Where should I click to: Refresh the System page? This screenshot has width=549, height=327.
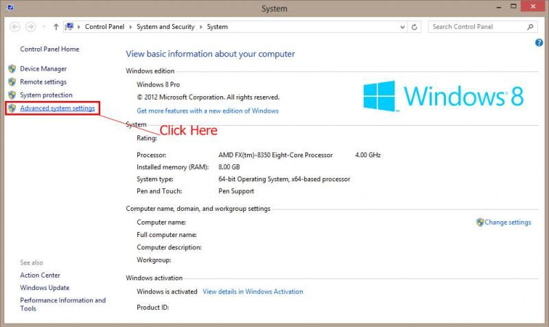pos(414,27)
